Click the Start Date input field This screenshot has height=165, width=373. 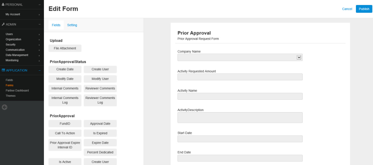tap(240, 139)
